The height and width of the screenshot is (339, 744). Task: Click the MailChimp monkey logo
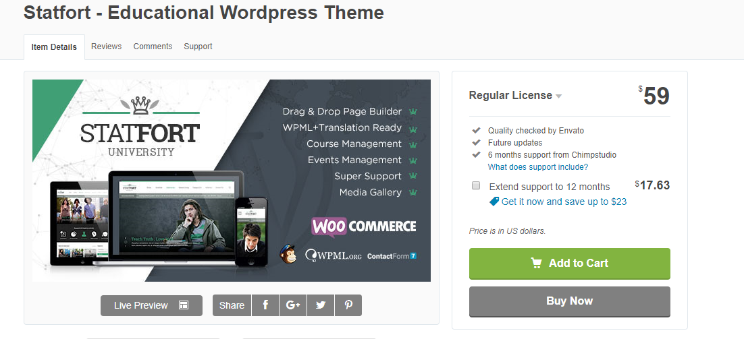point(288,255)
